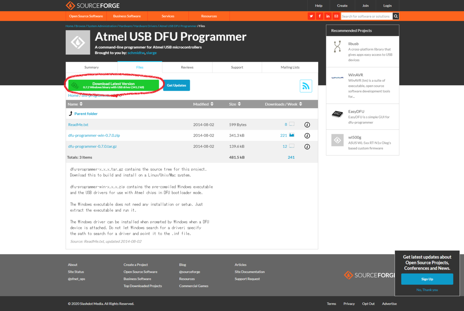This screenshot has height=311, width=464.
Task: Open author slarge profile link
Action: coord(152,52)
